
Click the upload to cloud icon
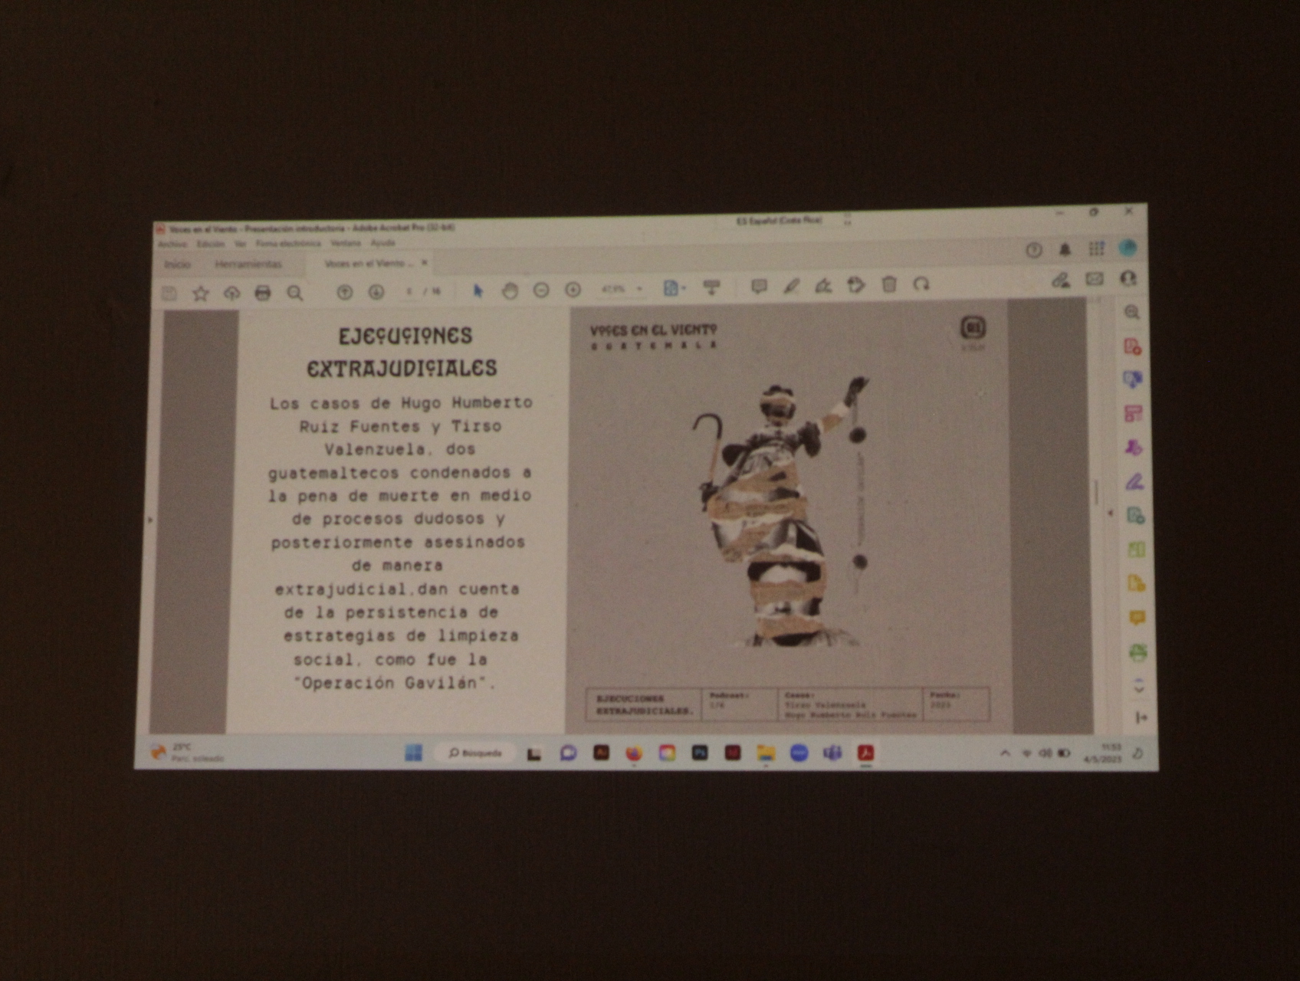pyautogui.click(x=231, y=293)
